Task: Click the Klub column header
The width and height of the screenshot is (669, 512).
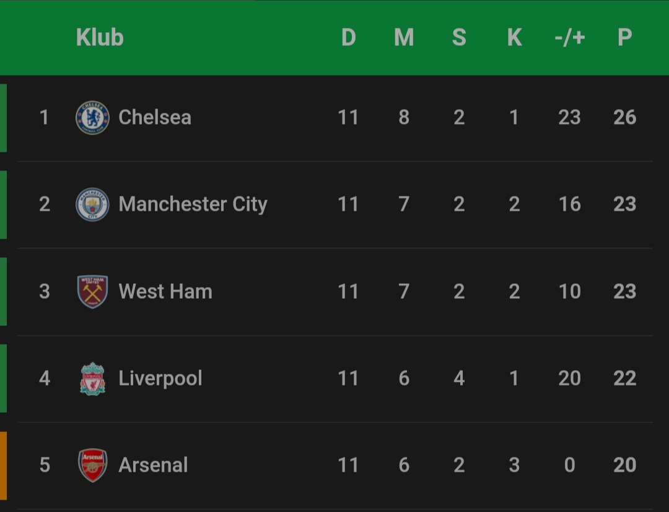Action: point(100,38)
